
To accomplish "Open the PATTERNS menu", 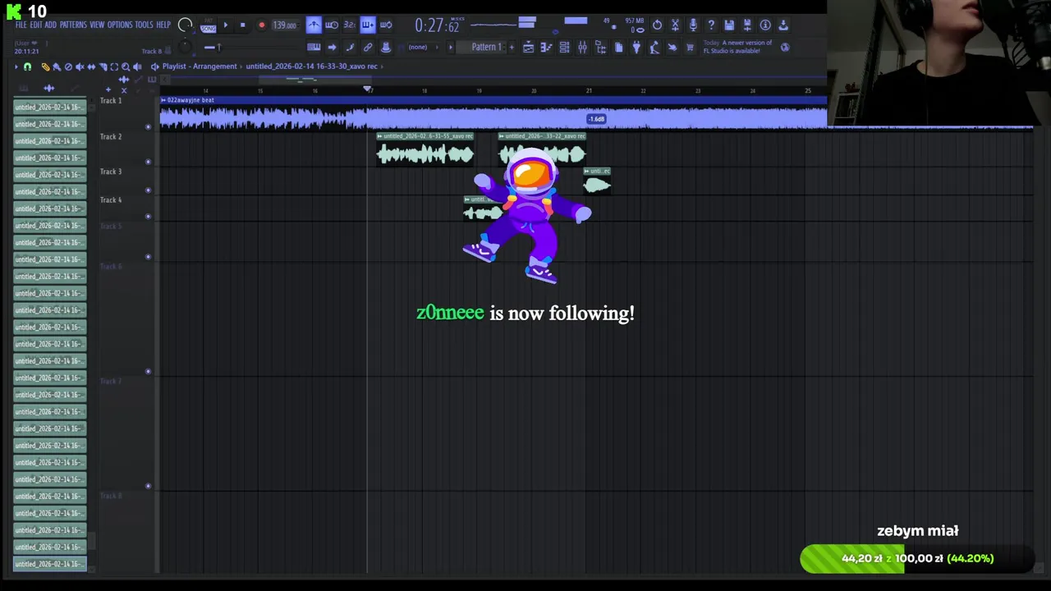I will (73, 25).
